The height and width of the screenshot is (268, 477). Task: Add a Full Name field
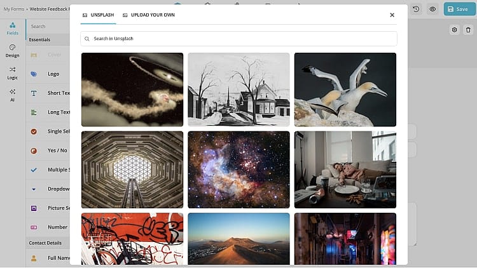pos(48,258)
